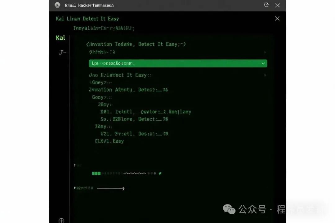
Task: Open the terminal icon in the left sidebar
Action: tap(62, 52)
